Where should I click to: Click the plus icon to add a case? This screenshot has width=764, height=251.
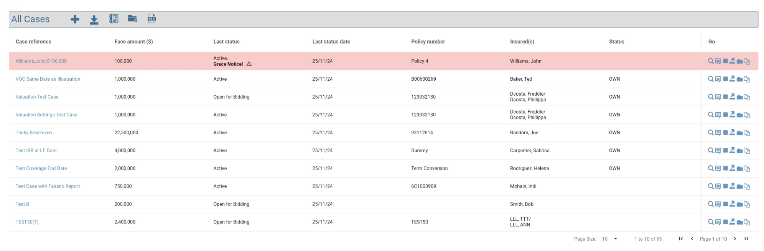75,19
